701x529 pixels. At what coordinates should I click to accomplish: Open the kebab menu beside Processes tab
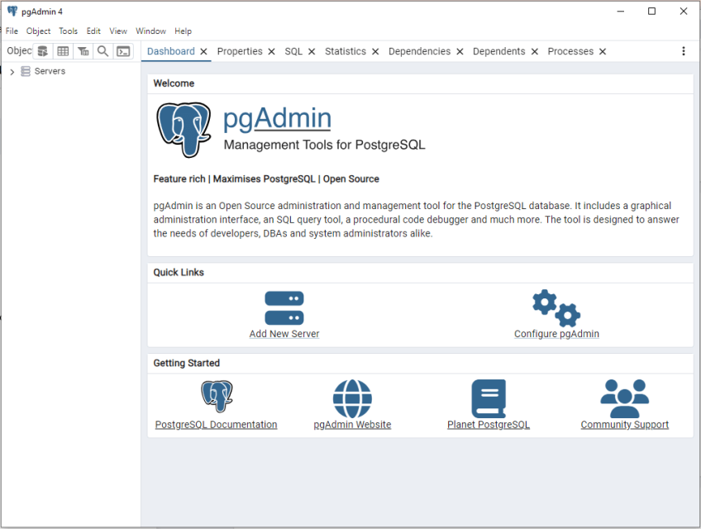coord(684,50)
